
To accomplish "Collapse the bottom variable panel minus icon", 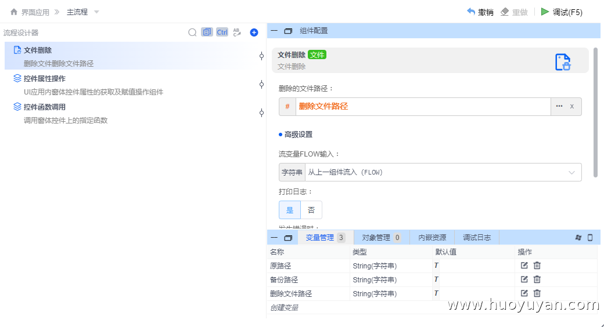I will (x=274, y=237).
